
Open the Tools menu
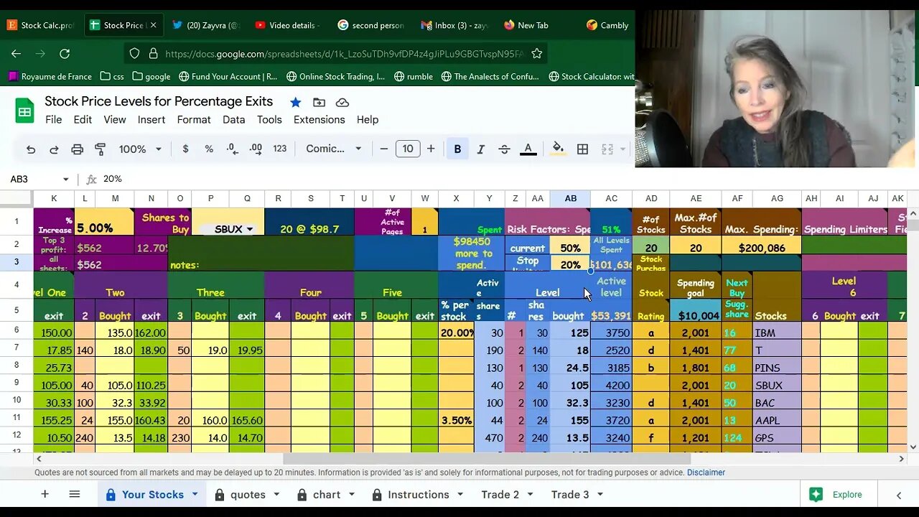[x=269, y=120]
